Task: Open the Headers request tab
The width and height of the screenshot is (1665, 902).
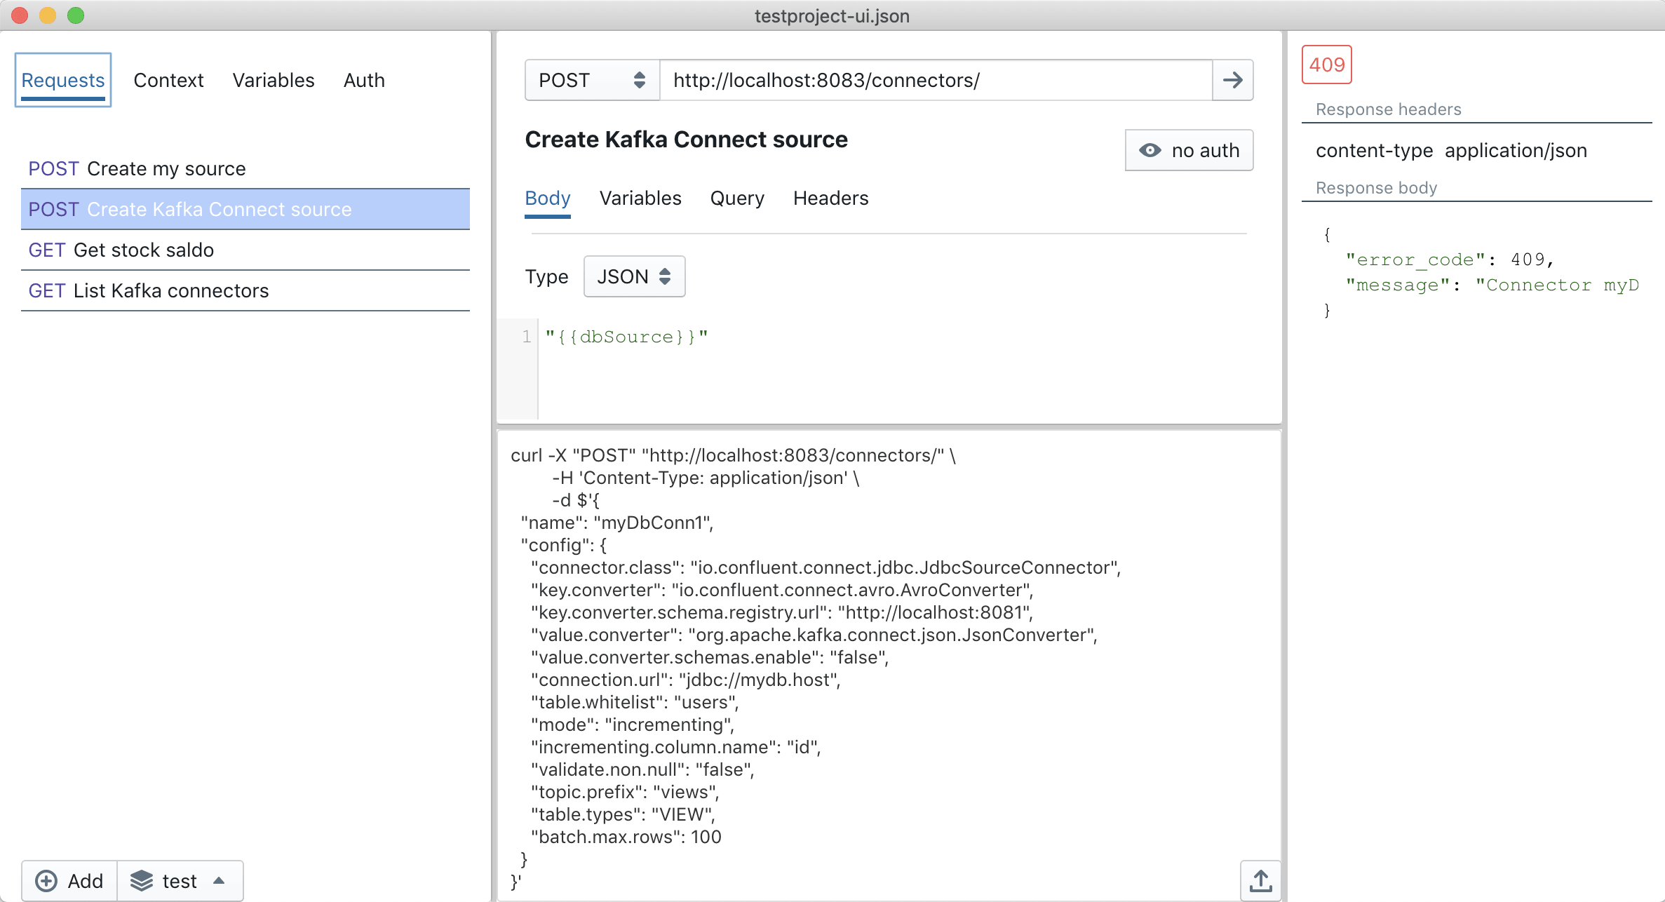Action: coord(830,198)
